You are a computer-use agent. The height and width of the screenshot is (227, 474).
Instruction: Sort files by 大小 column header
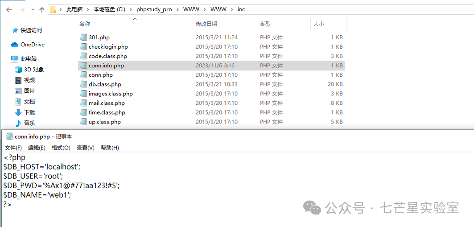pyautogui.click(x=319, y=24)
